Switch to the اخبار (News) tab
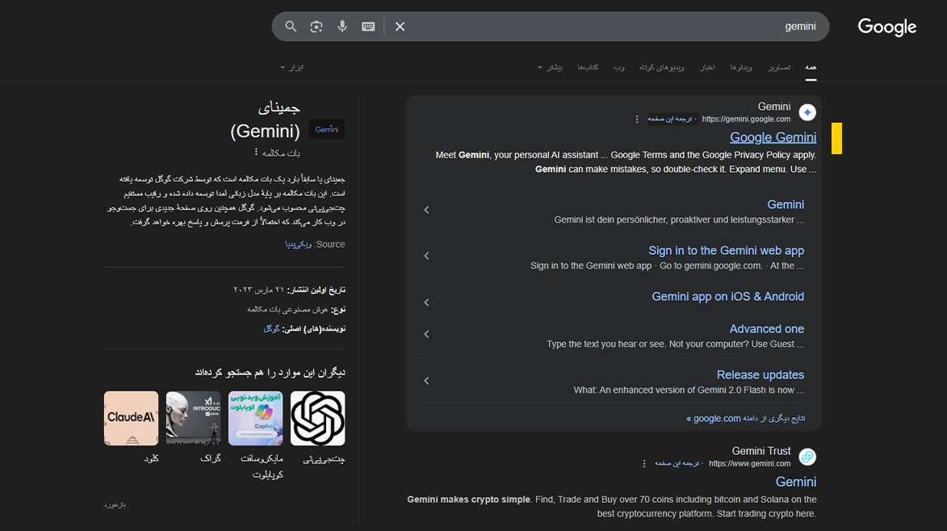The height and width of the screenshot is (531, 947). 707,68
